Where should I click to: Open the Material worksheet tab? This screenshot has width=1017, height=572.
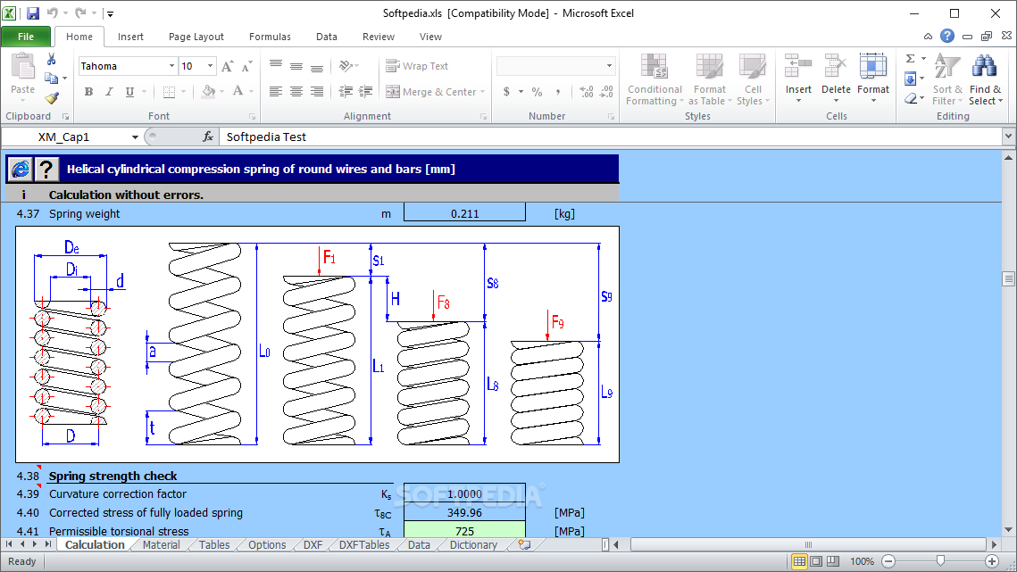click(x=161, y=544)
